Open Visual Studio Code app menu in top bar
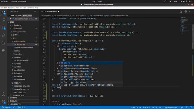194x109 pixels. [x=19, y=1]
